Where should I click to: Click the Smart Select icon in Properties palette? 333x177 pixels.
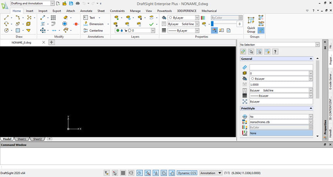pos(267,52)
